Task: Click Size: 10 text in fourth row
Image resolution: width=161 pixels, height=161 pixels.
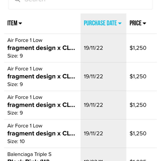Action: point(16,141)
